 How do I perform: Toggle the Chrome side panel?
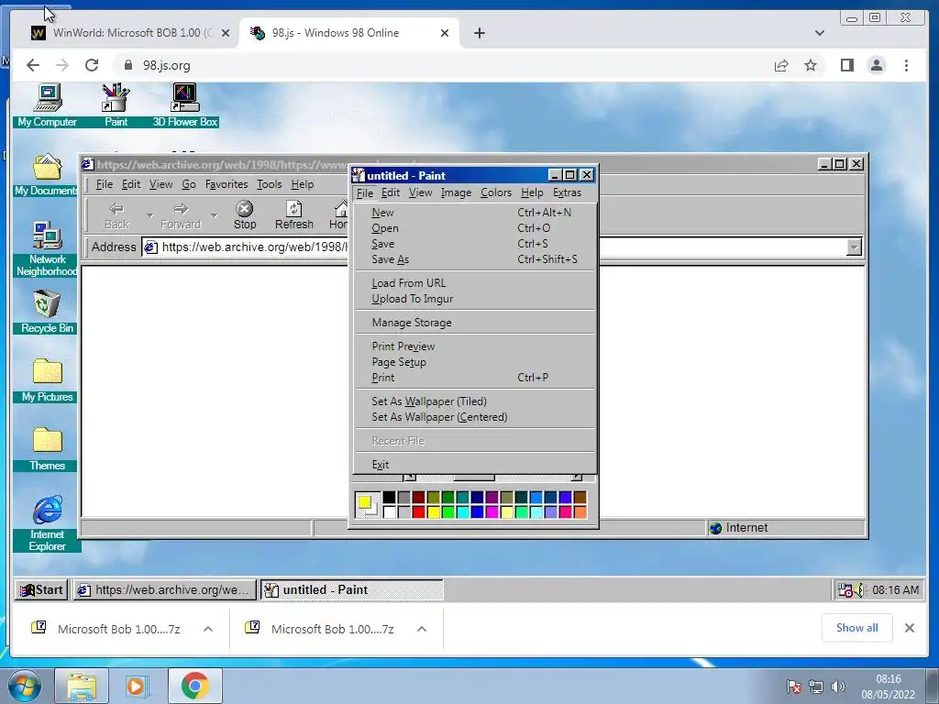tap(846, 65)
